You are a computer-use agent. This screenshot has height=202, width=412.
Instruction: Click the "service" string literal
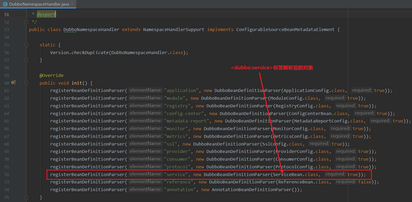tap(176, 174)
